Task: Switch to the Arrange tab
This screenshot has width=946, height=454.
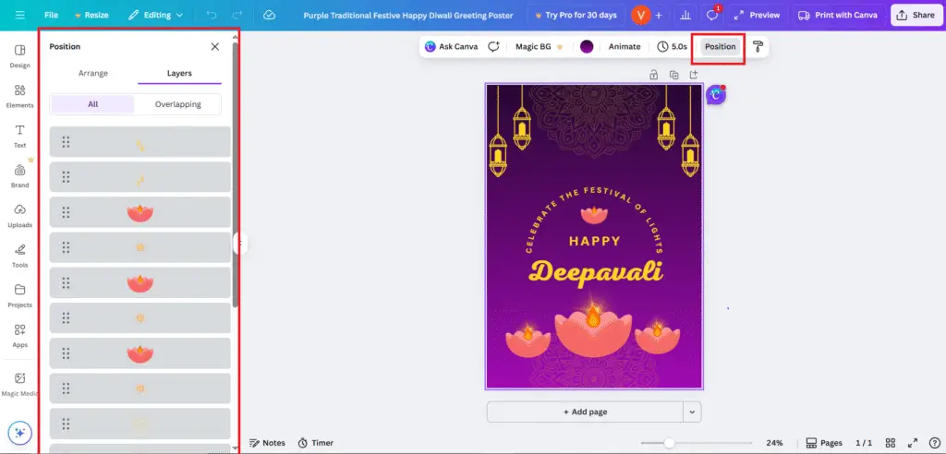Action: [93, 73]
